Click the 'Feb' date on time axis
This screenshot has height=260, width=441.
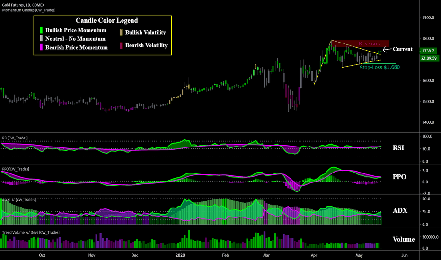pyautogui.click(x=225, y=255)
